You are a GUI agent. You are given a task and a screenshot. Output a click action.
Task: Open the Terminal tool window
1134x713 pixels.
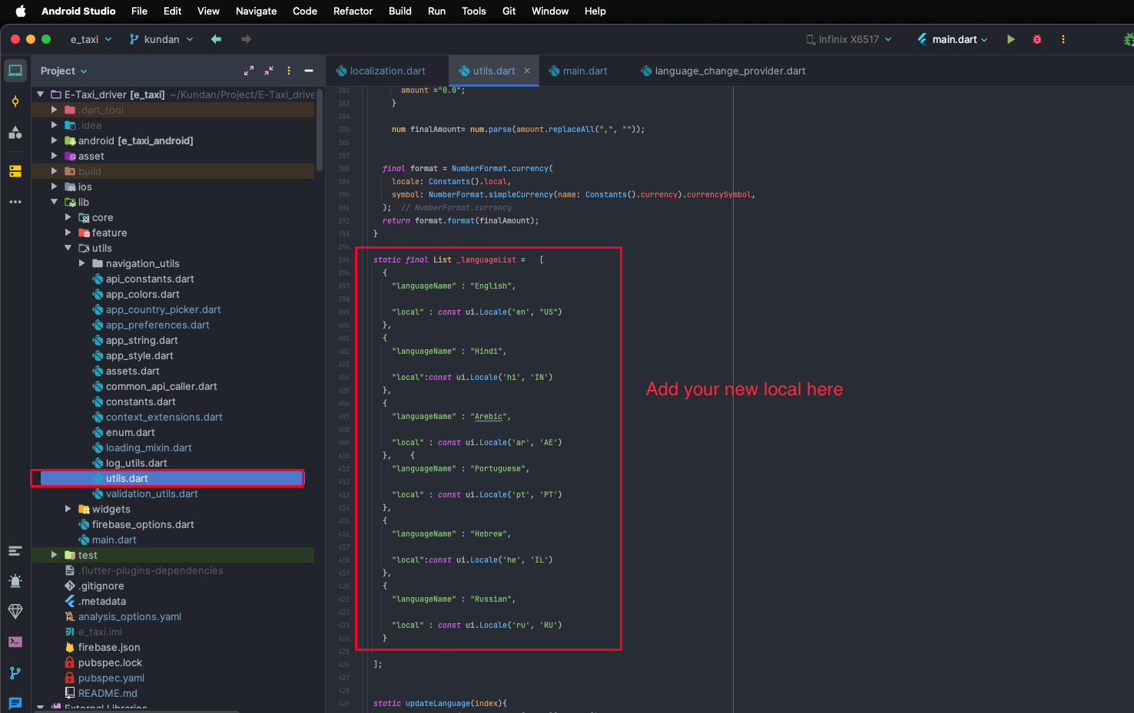tap(15, 642)
